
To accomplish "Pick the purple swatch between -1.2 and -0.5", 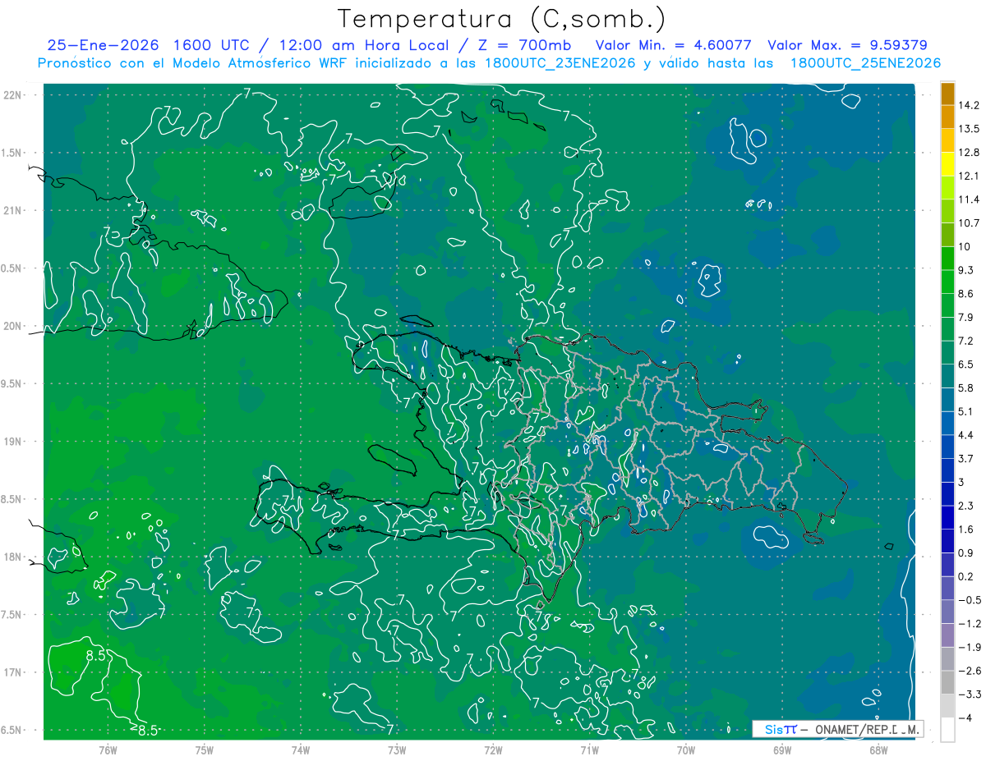I will coord(947,612).
